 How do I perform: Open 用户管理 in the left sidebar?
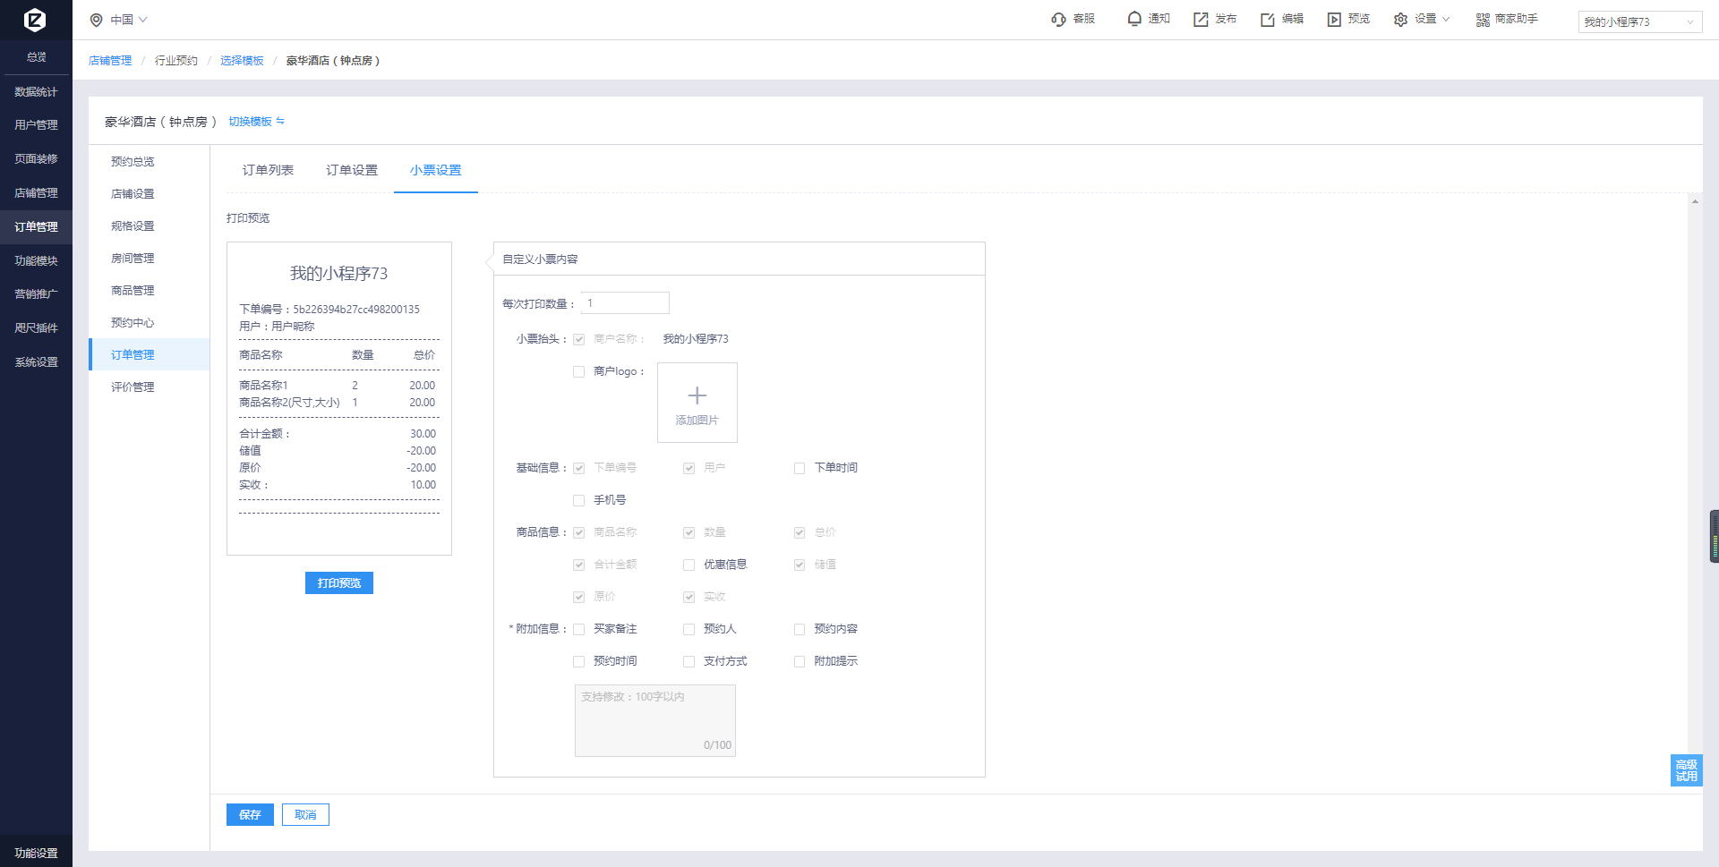36,125
